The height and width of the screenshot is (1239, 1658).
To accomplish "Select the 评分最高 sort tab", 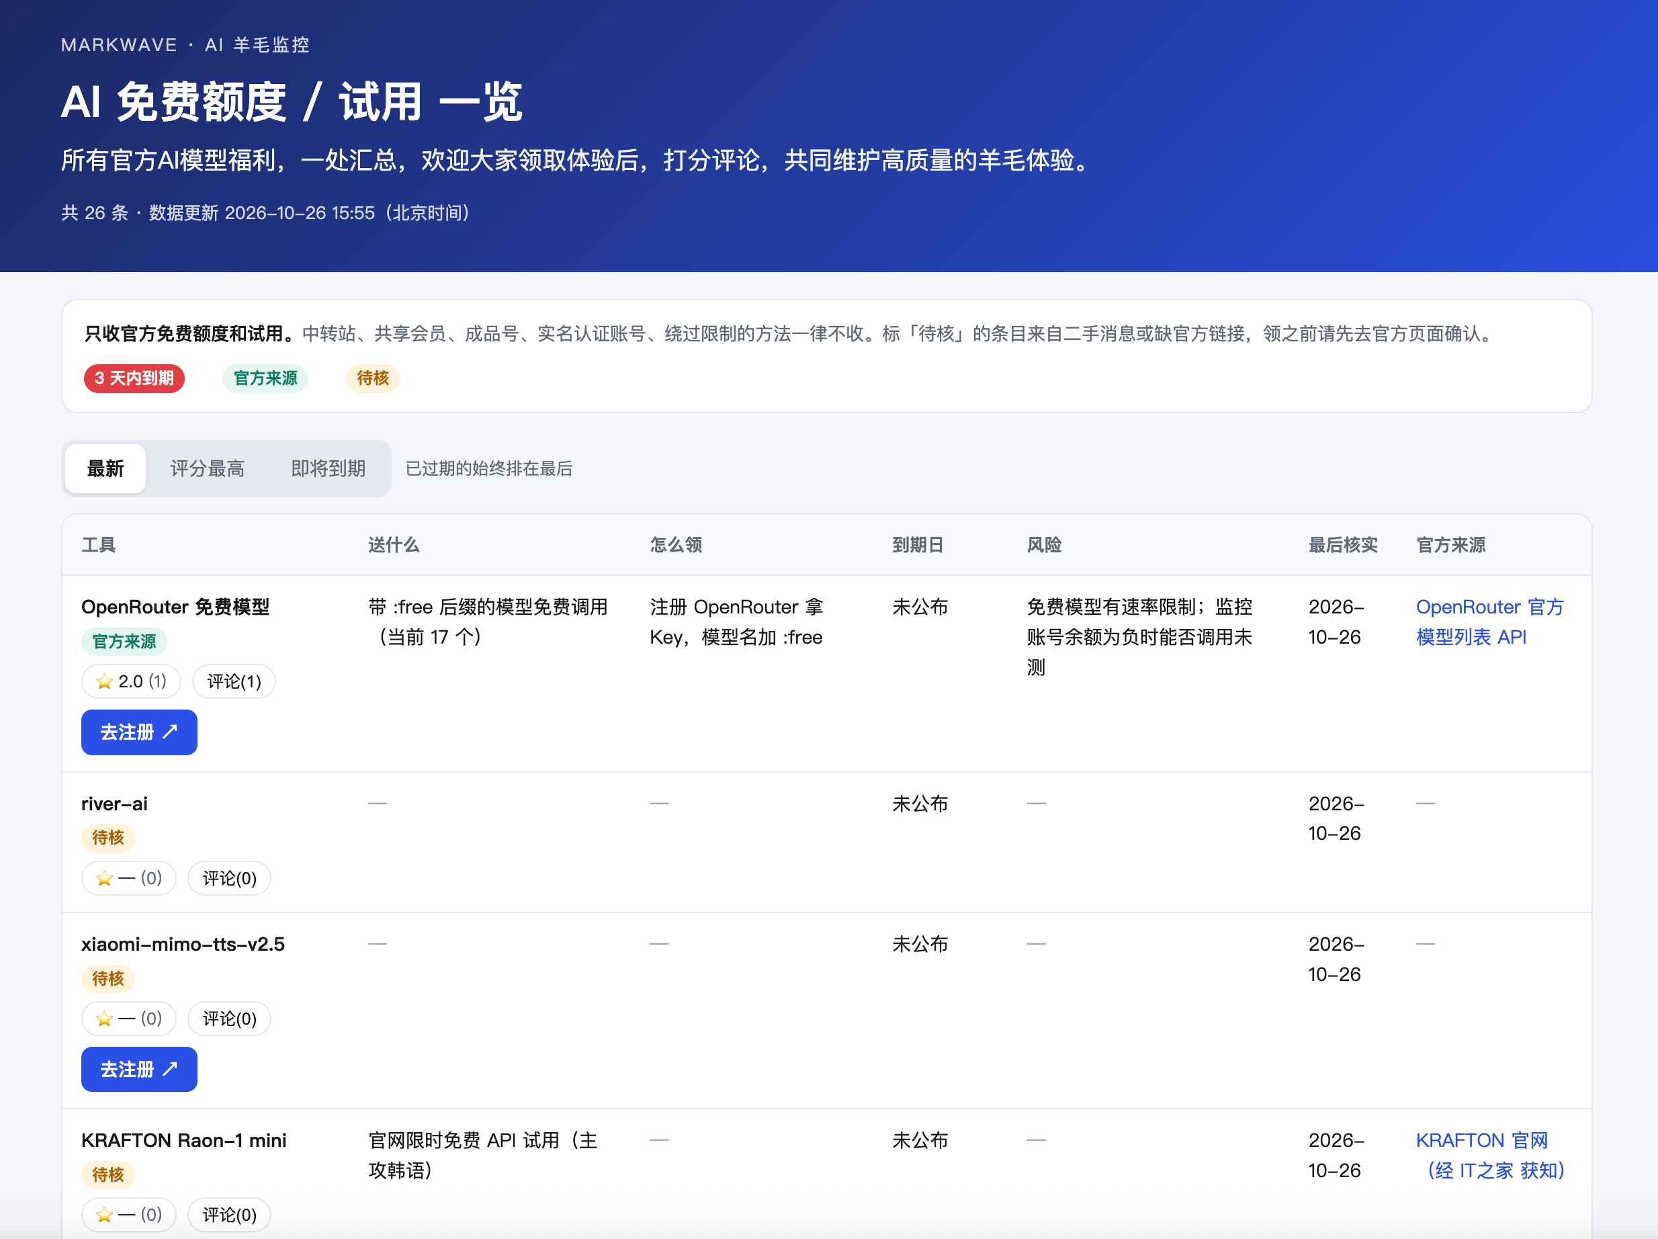I will pyautogui.click(x=207, y=468).
